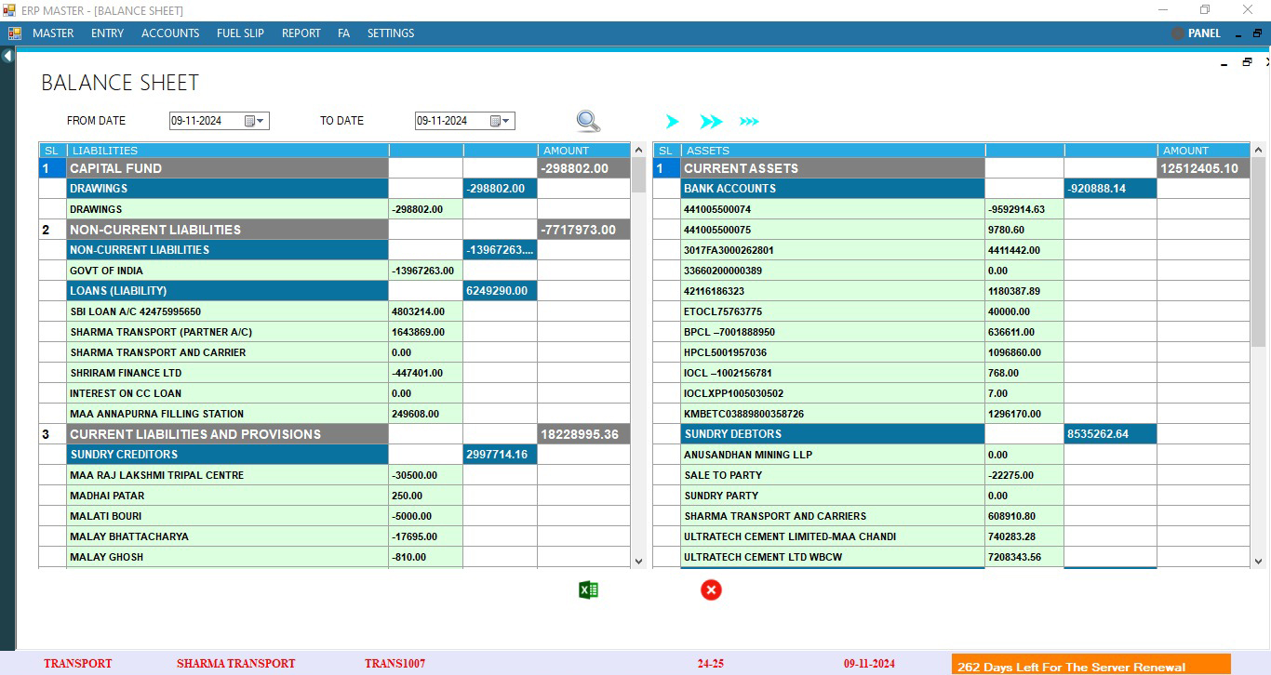Click the single cyan arrow icon
The width and height of the screenshot is (1271, 675).
(x=673, y=122)
